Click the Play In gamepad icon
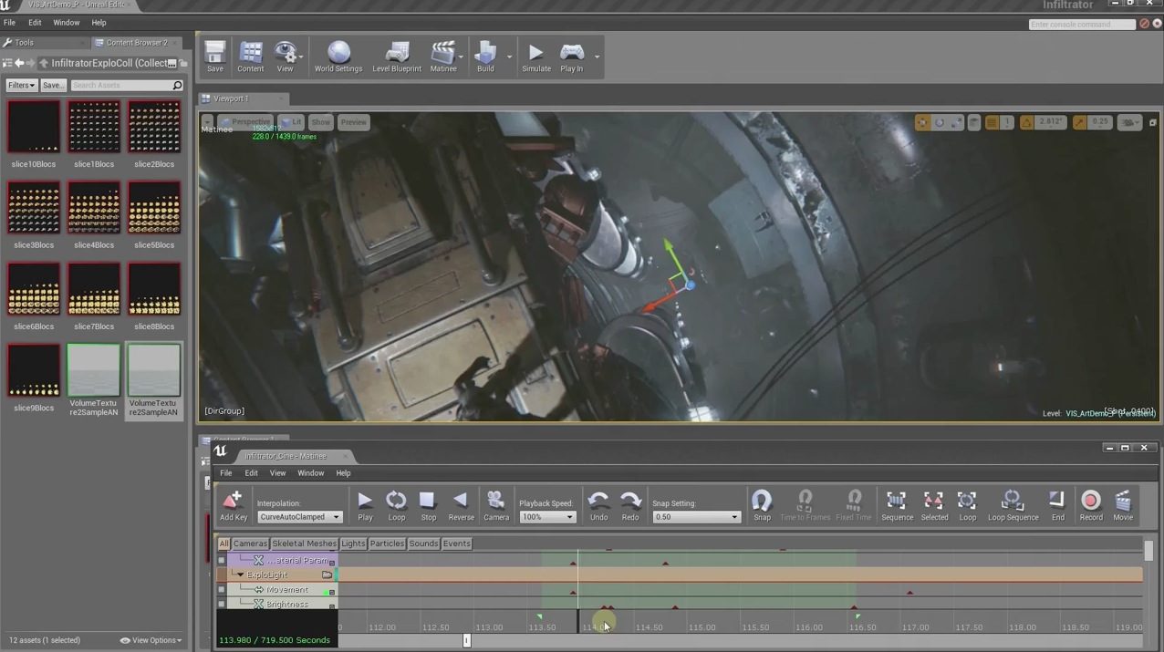 tap(572, 57)
